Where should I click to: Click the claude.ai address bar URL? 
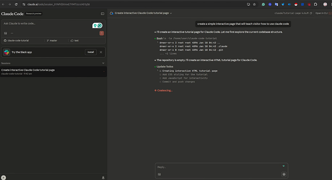click(x=58, y=4)
